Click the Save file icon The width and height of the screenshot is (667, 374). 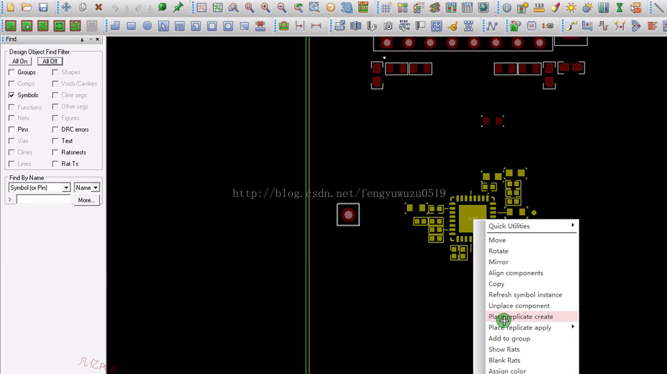(x=43, y=7)
